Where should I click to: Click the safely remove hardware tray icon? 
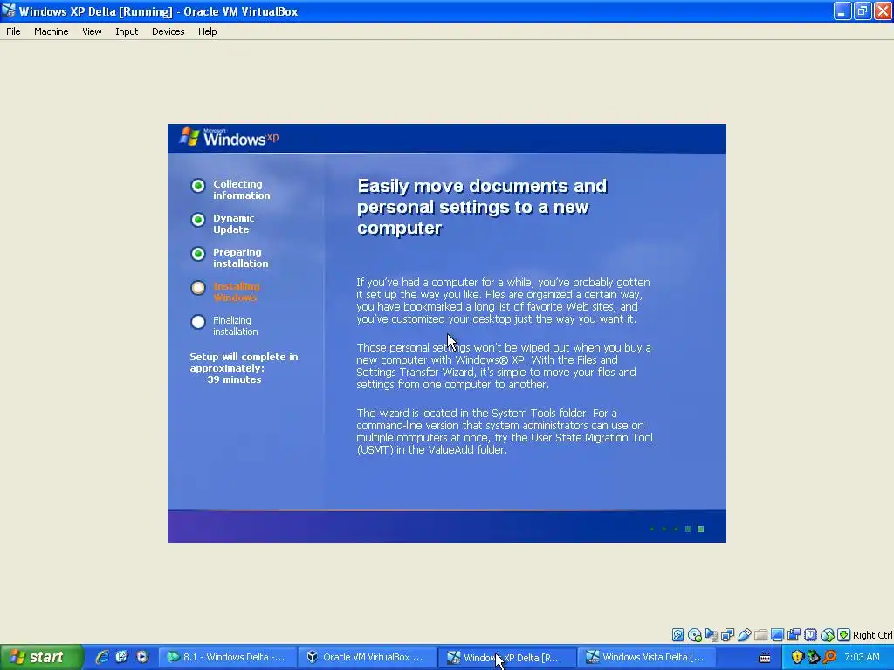click(x=814, y=657)
